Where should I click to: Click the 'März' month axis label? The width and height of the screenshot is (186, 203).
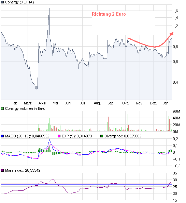tap(28, 103)
